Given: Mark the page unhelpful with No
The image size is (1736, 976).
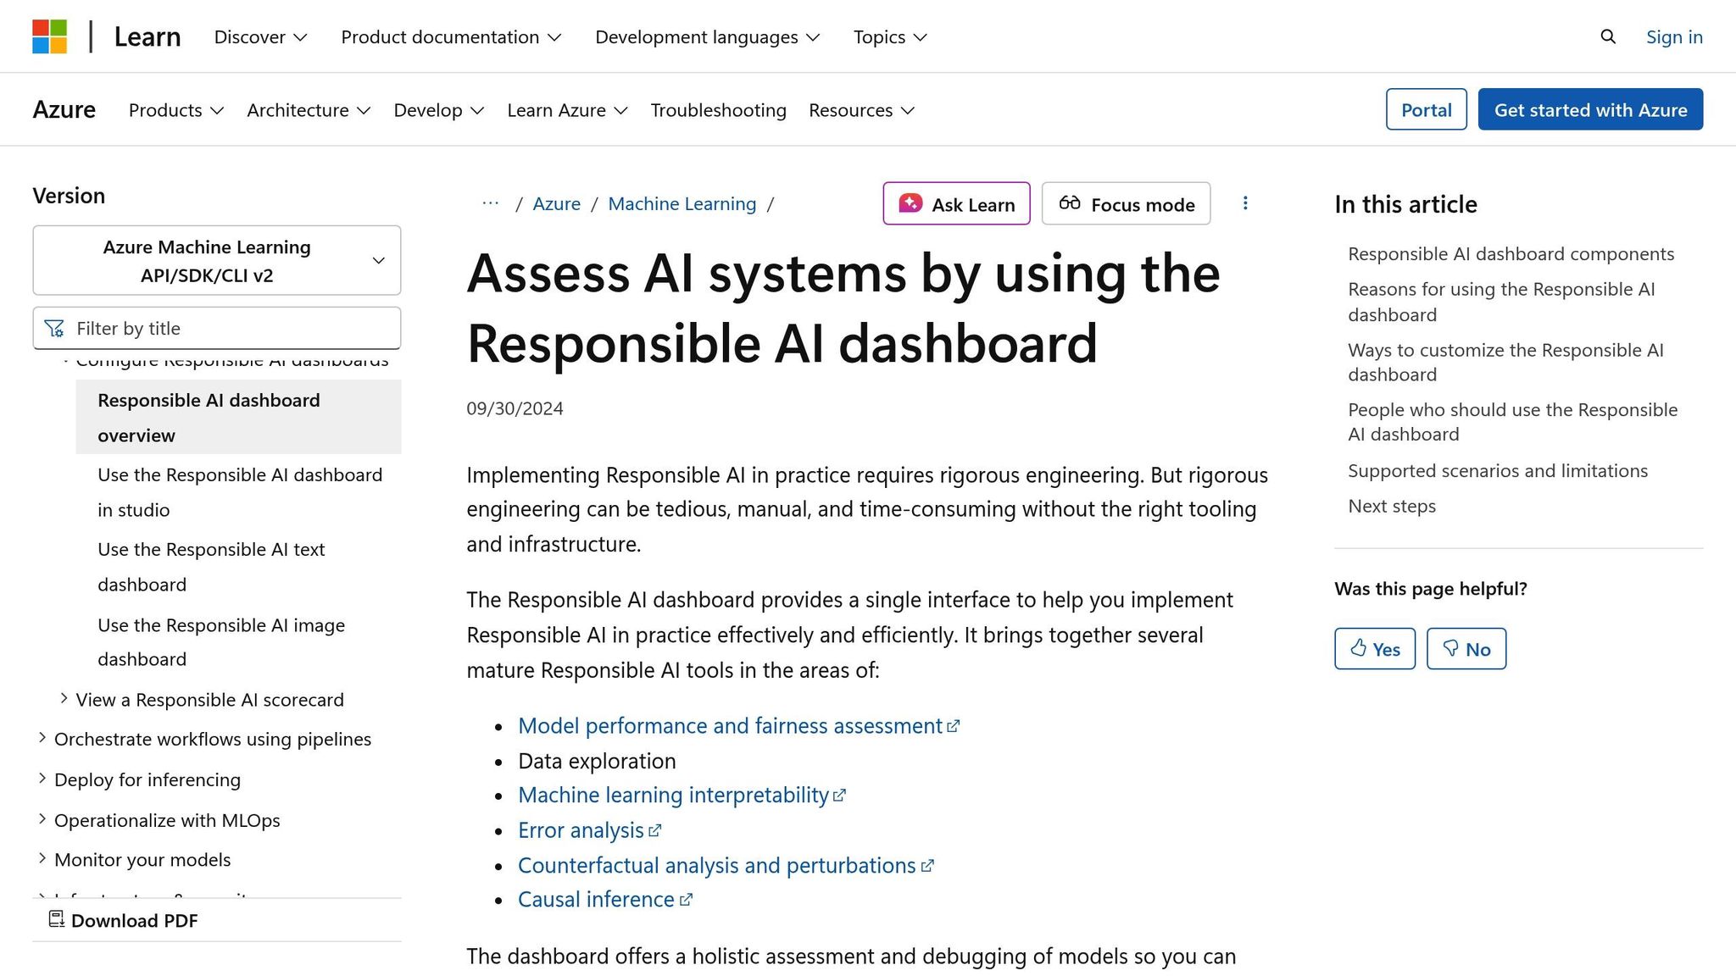Looking at the screenshot, I should [x=1466, y=648].
